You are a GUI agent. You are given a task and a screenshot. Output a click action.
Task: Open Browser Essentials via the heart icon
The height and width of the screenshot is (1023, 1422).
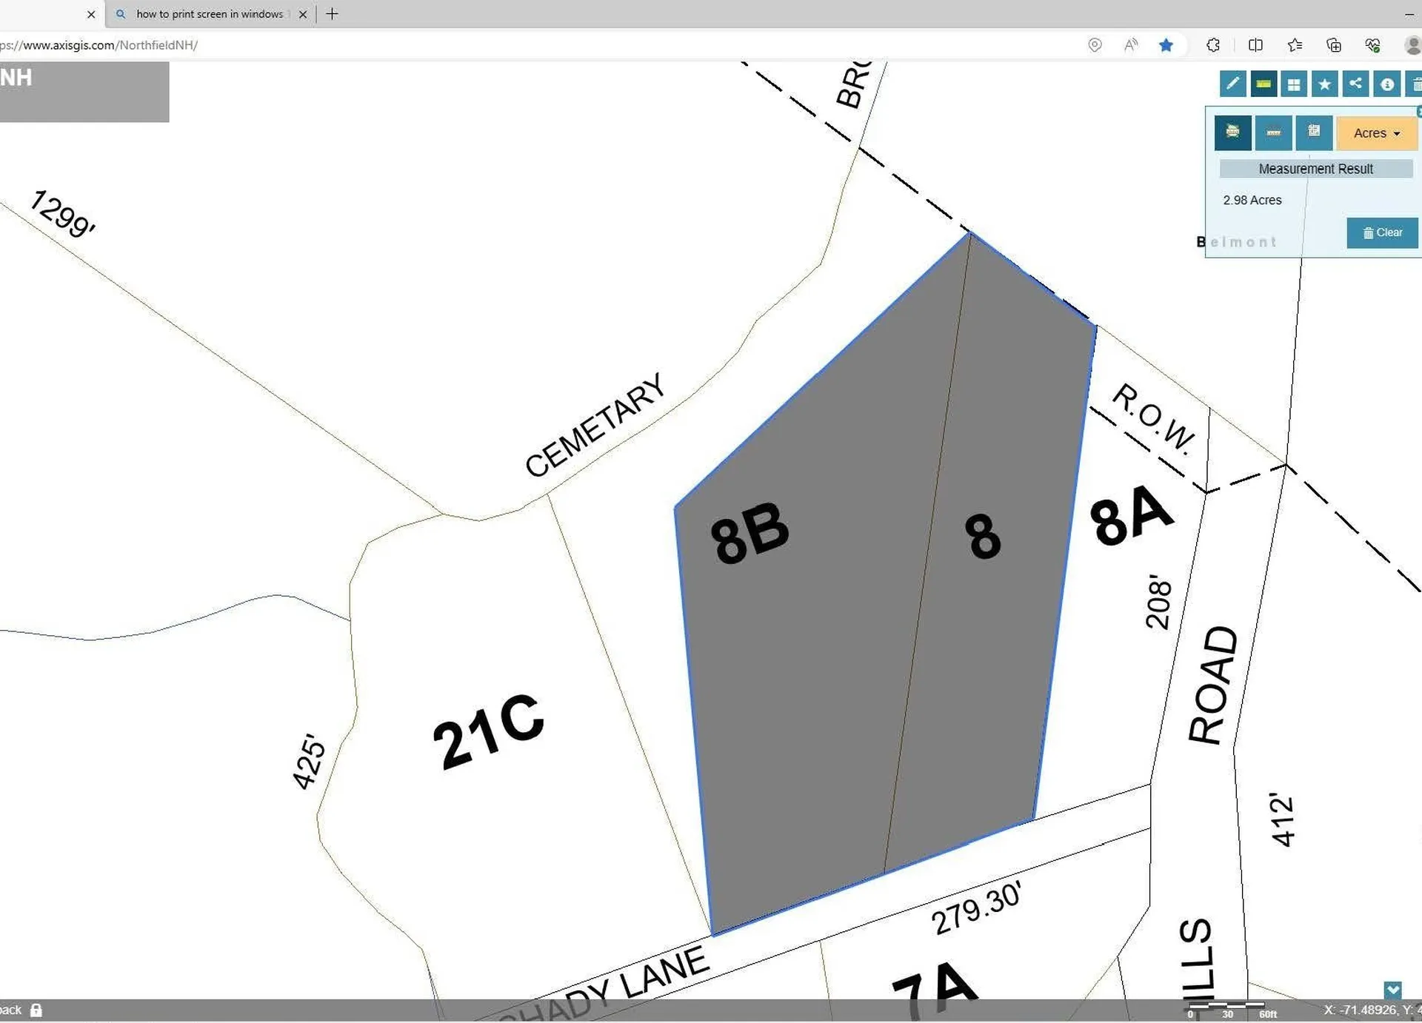(1372, 45)
